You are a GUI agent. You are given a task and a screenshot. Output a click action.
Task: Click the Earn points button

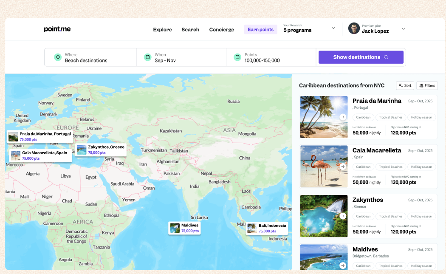pos(260,29)
